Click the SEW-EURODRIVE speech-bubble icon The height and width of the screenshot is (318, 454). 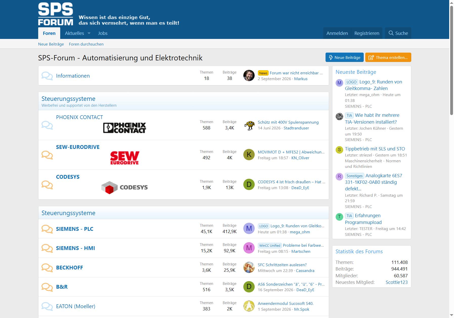click(47, 155)
